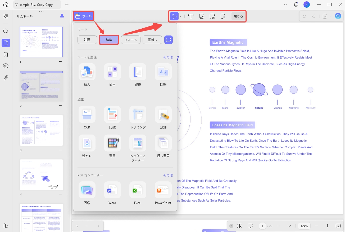Screen dimensions: 345x232
Task: Select the 注釈 mode
Action: coord(87,40)
